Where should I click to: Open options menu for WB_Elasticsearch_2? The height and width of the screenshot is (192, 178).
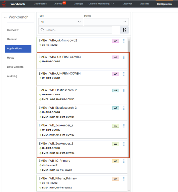(x=124, y=90)
